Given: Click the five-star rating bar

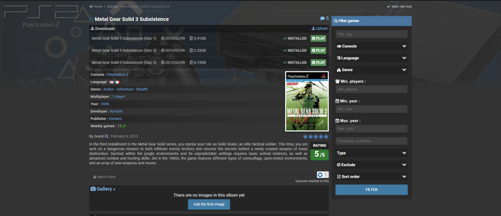Looking at the screenshot, I should coord(316,136).
